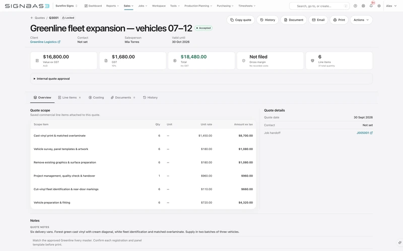
Task: Open Workspace in top navigation
Action: (159, 6)
